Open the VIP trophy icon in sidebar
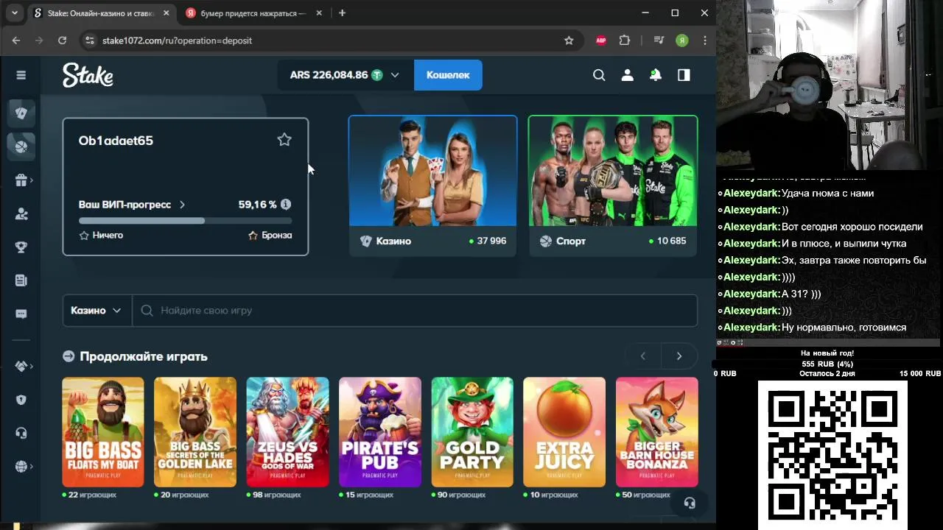943x530 pixels. [x=21, y=247]
